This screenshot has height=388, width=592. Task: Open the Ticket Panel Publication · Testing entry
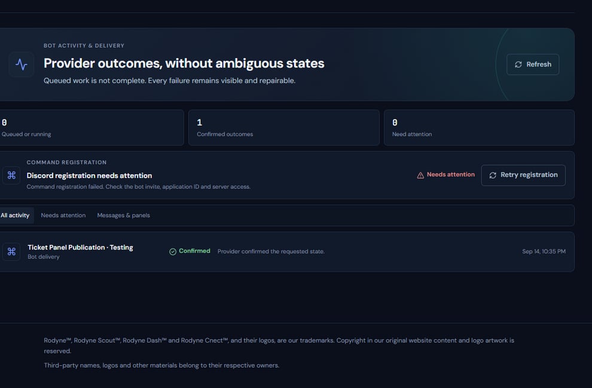(286, 251)
